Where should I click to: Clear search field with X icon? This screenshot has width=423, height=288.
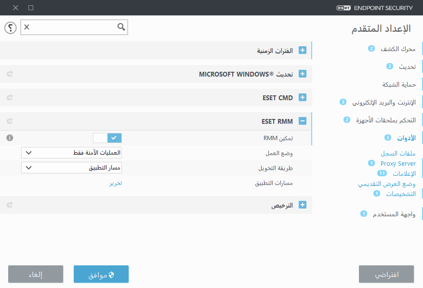pos(26,27)
